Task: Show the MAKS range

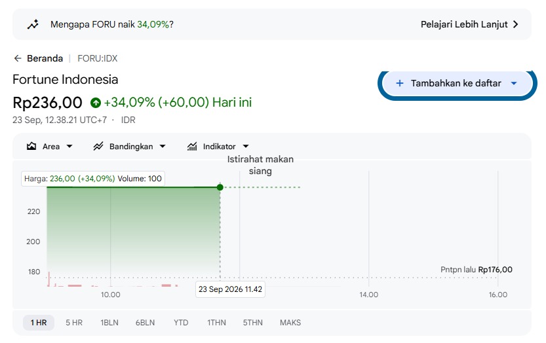Action: [290, 323]
